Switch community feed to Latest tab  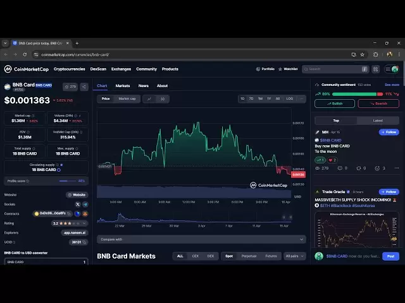[x=378, y=121]
